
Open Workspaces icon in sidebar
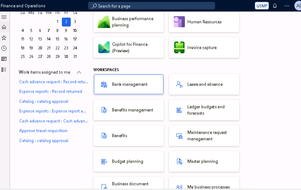[4, 59]
